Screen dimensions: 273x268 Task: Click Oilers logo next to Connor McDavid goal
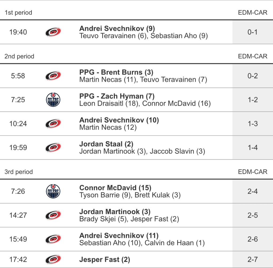pyautogui.click(x=53, y=191)
